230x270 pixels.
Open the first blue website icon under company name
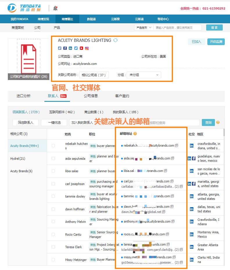coord(60,48)
